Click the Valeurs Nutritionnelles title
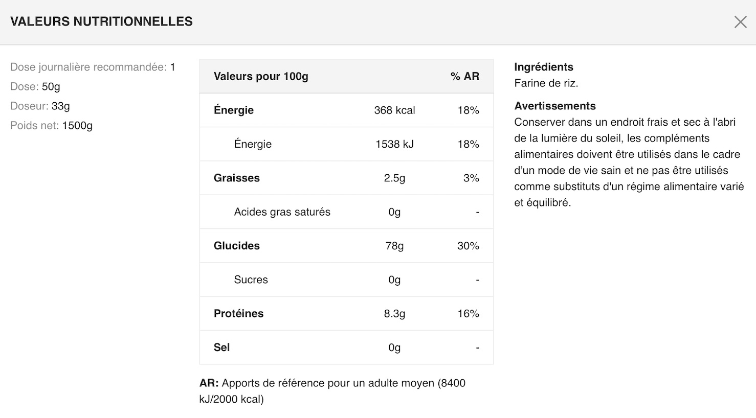The image size is (756, 418). tap(101, 21)
